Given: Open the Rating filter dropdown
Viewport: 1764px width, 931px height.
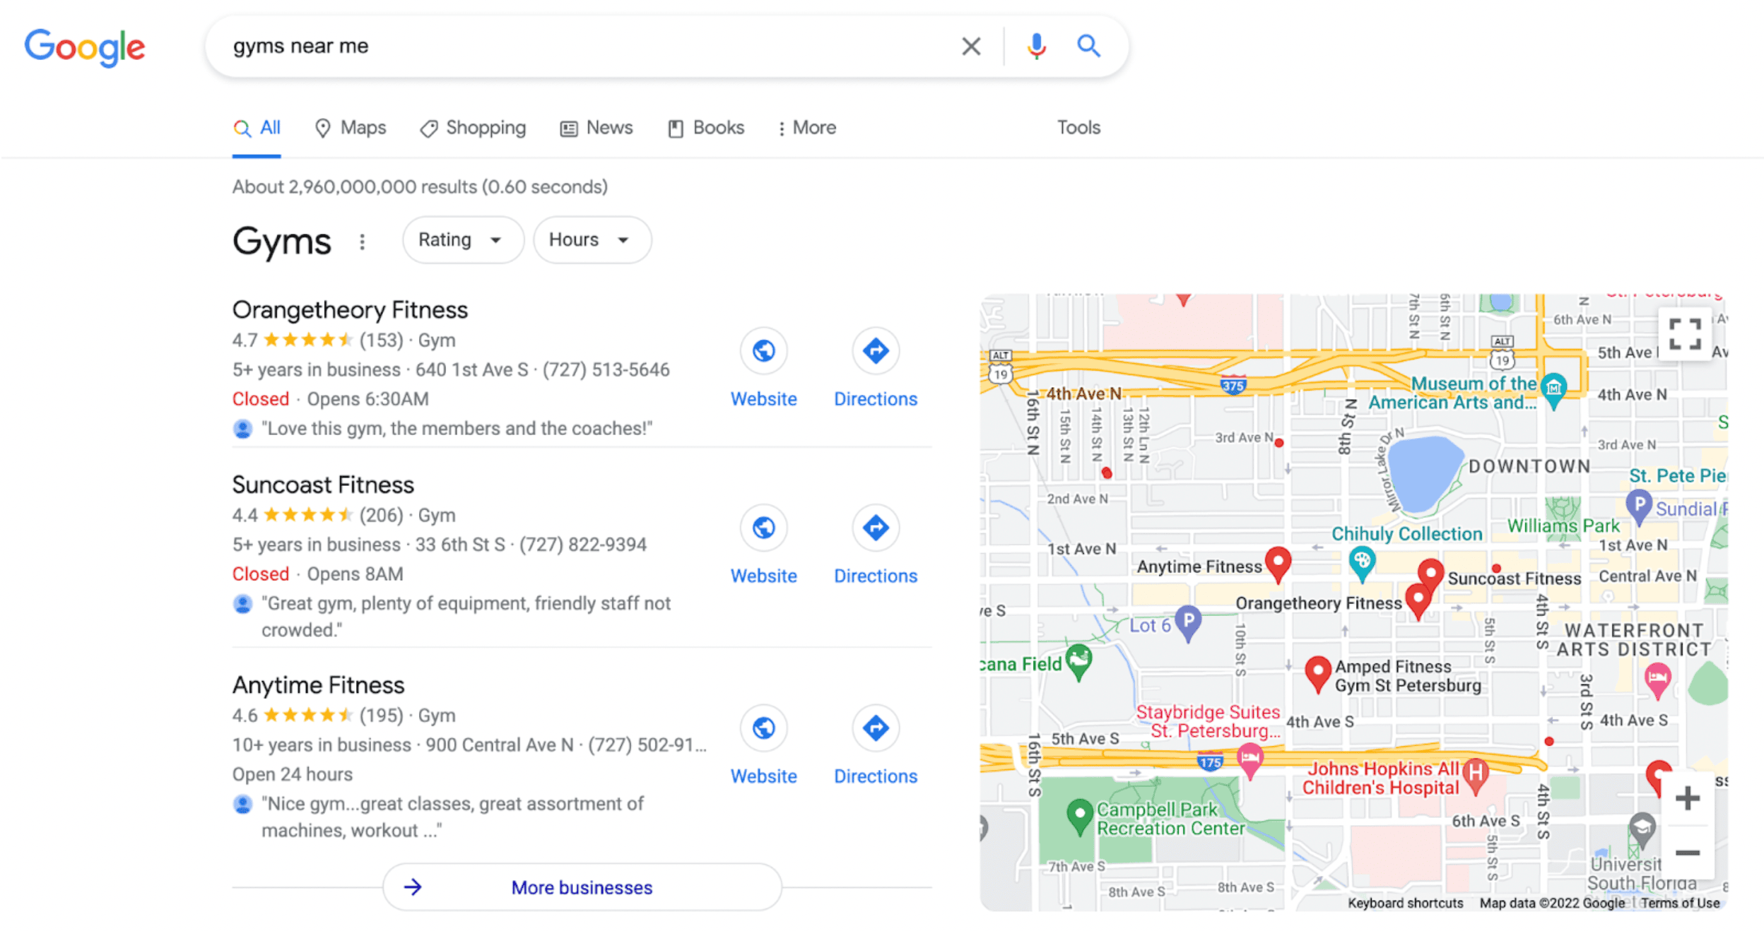Looking at the screenshot, I should (x=463, y=240).
